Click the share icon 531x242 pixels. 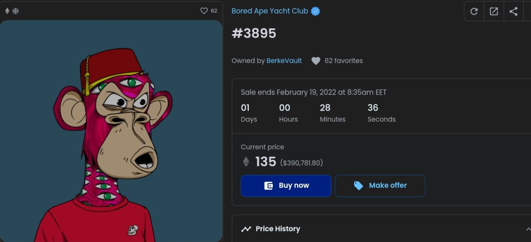click(513, 11)
